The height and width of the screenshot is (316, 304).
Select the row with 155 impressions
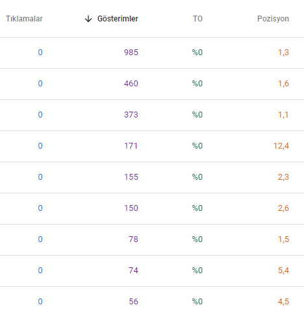click(152, 177)
